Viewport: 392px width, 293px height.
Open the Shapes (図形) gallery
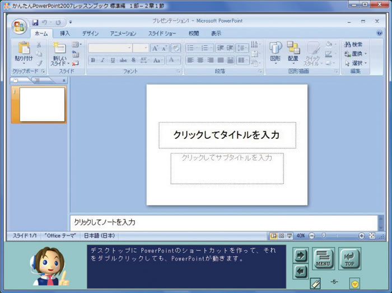[x=276, y=53]
